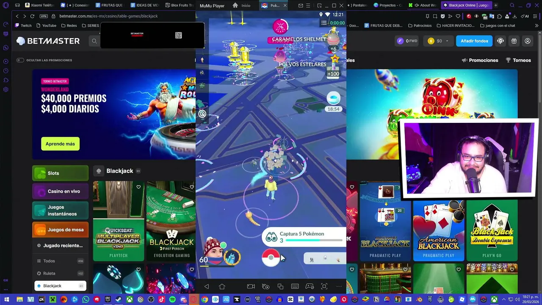Viewport: 542px width, 305px height.
Task: Open the MuMu Player screen recorder icon
Action: tap(251, 287)
